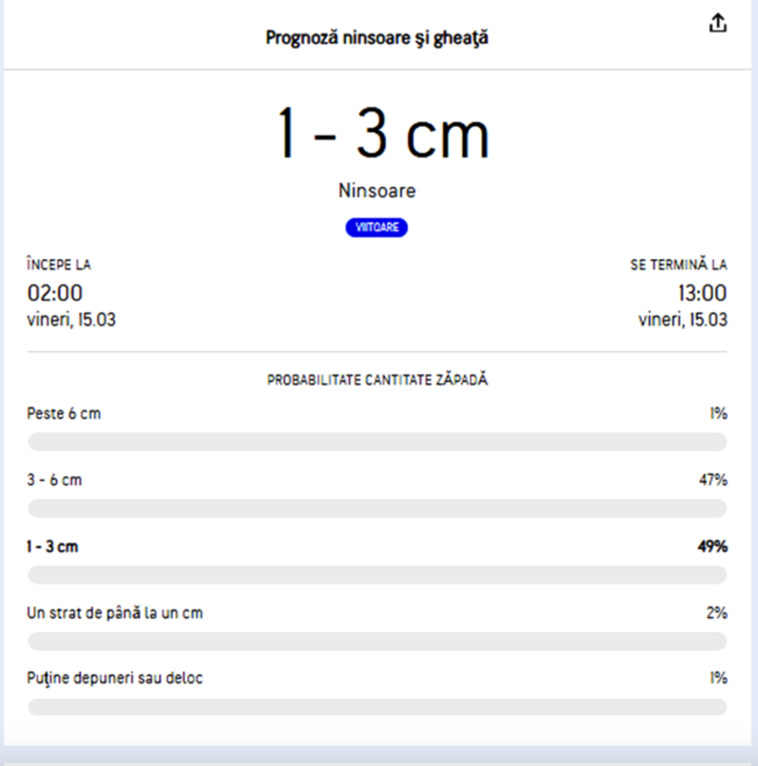The width and height of the screenshot is (758, 766).
Task: Click the 47% probability value
Action: [x=712, y=480]
